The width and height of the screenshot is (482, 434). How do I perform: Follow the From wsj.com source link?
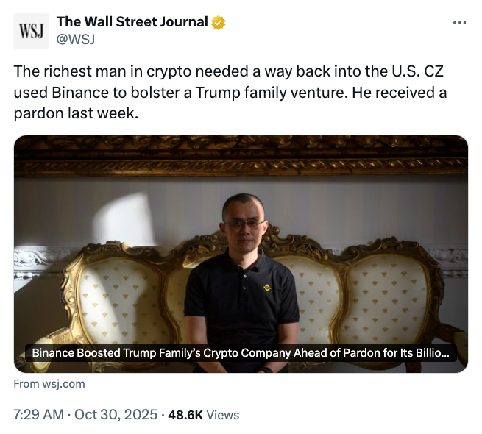click(x=49, y=383)
